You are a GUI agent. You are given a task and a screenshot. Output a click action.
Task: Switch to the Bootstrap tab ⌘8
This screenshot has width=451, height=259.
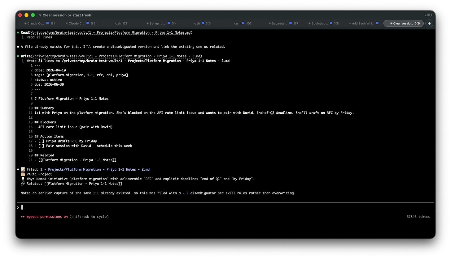tap(324, 23)
